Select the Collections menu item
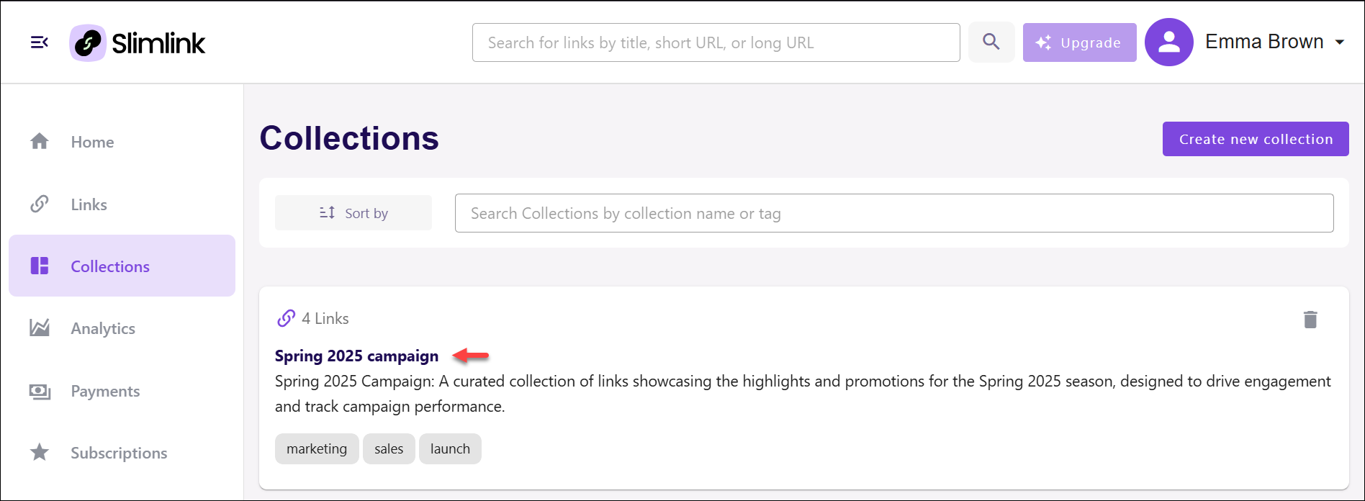 pos(122,266)
